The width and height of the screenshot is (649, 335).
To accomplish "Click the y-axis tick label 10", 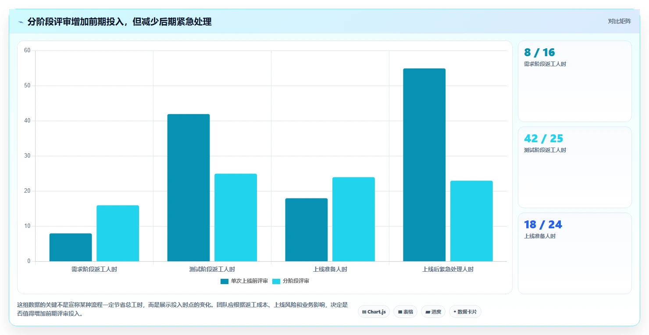I will coord(27,226).
